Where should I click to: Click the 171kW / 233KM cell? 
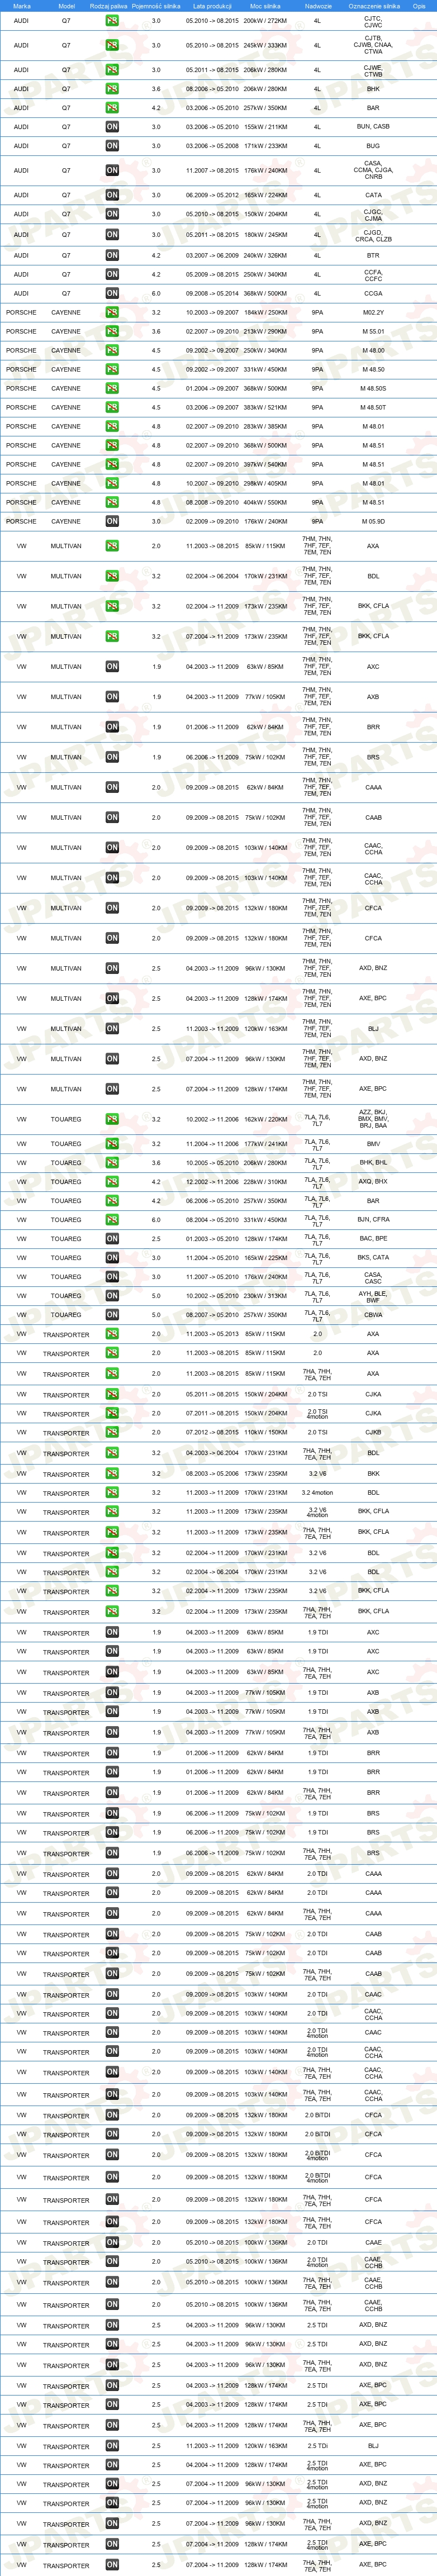point(265,146)
